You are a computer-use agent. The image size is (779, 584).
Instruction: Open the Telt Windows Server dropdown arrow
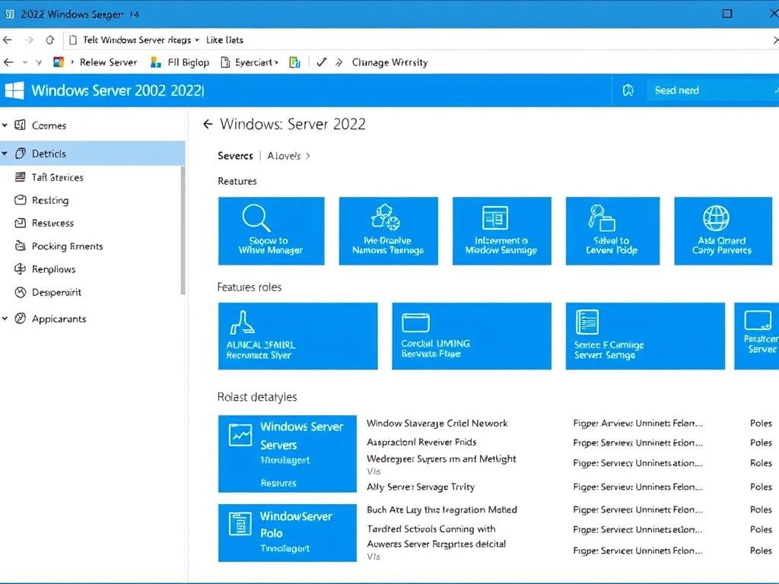197,40
